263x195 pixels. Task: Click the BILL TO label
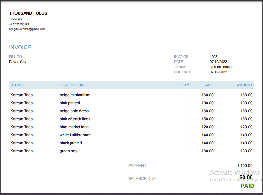coord(15,57)
